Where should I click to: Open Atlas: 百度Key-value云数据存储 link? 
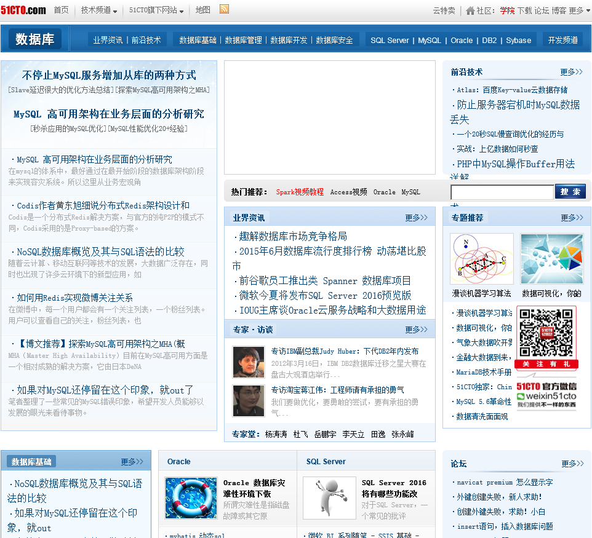pos(512,90)
